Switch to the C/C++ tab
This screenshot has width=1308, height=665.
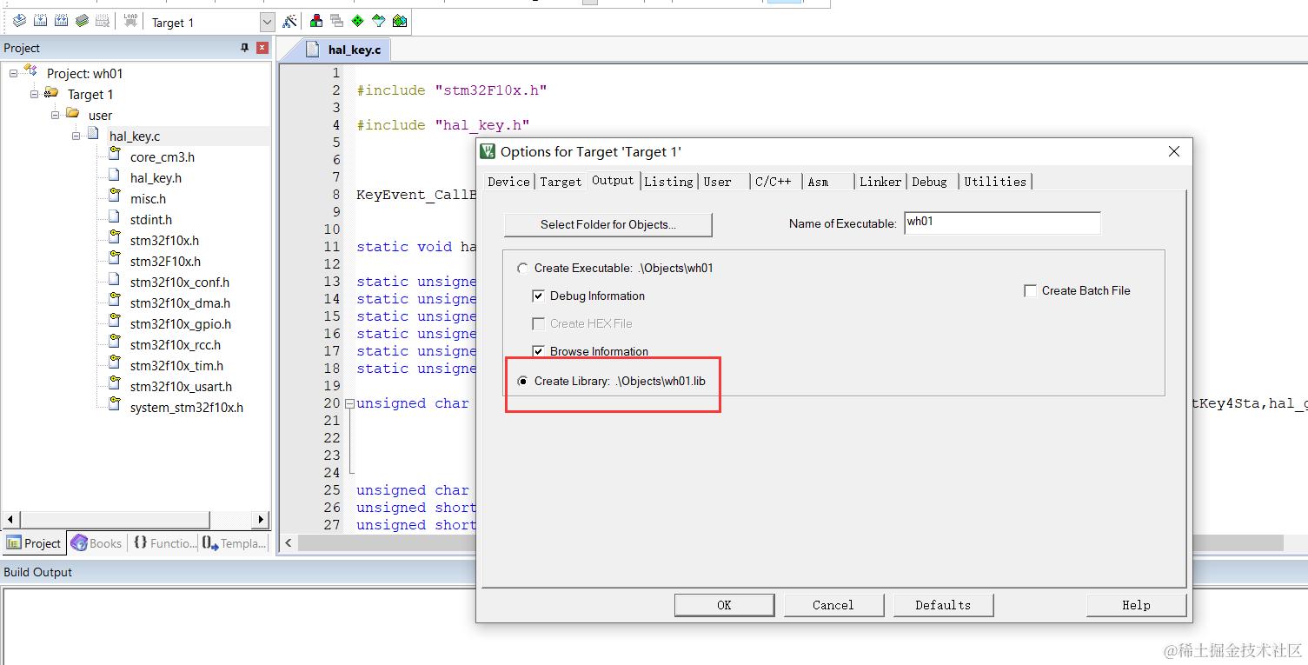tap(774, 182)
